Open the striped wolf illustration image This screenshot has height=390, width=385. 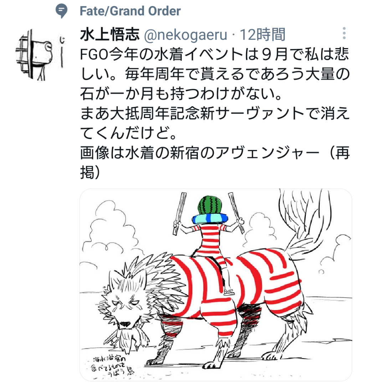click(x=216, y=285)
